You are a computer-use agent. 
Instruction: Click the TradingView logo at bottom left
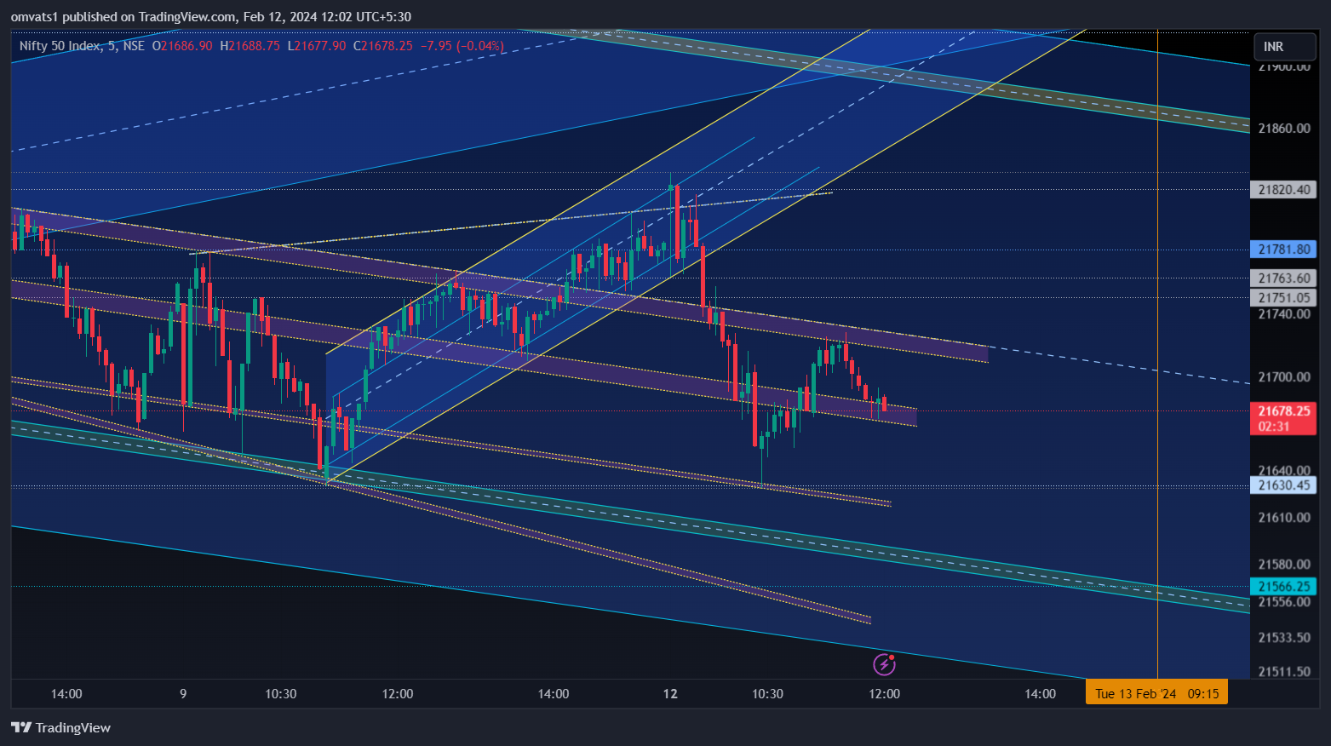point(60,727)
